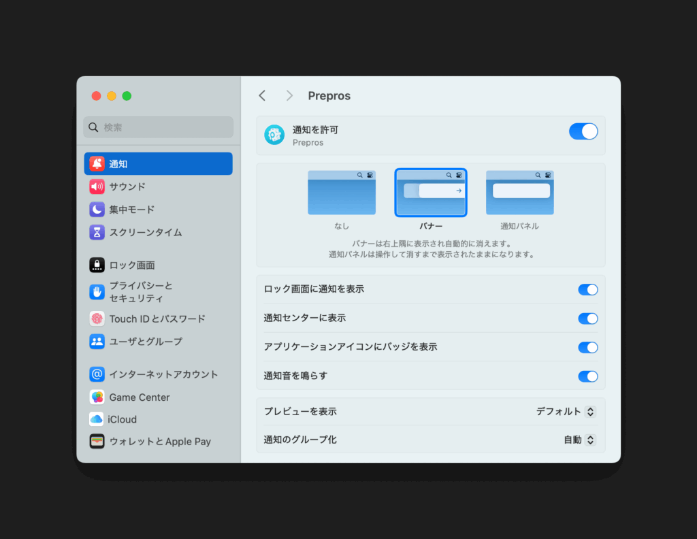Select the なし notification style
697x539 pixels.
click(342, 193)
